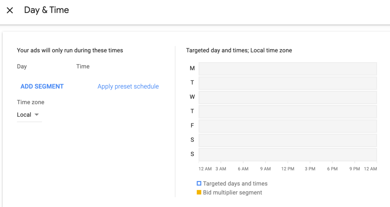The height and width of the screenshot is (207, 390).
Task: Click the 'Bid multiplier segment' legend text
Action: coord(232,193)
